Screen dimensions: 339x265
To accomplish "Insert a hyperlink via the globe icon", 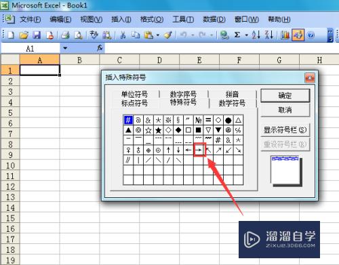I will (224, 35).
